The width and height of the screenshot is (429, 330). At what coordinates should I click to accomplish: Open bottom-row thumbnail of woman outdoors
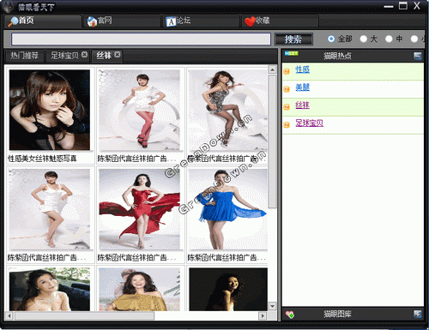(50, 289)
